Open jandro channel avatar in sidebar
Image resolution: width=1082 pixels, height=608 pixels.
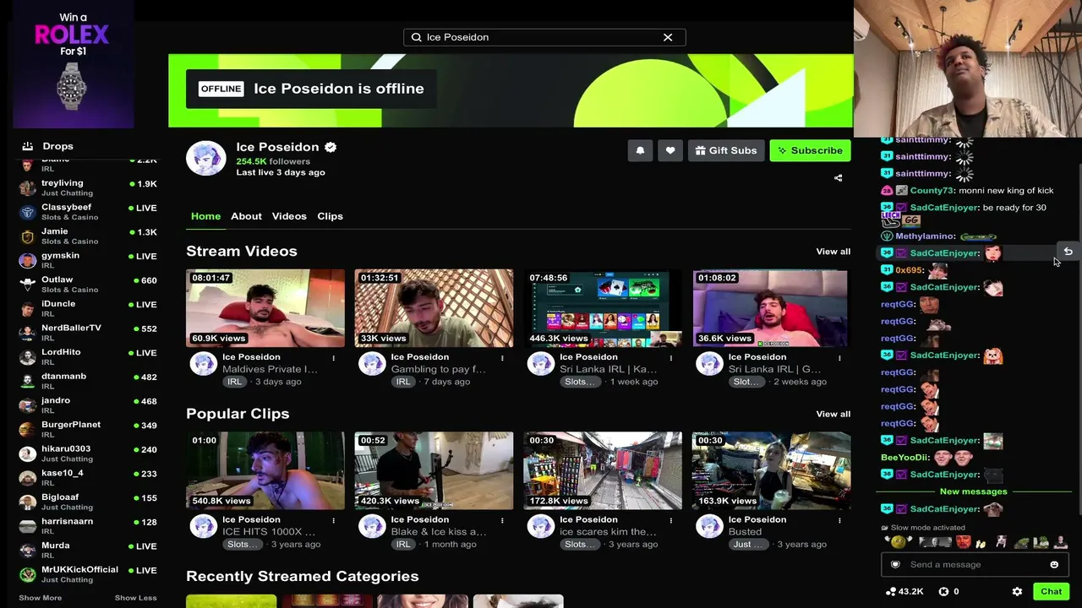[28, 405]
